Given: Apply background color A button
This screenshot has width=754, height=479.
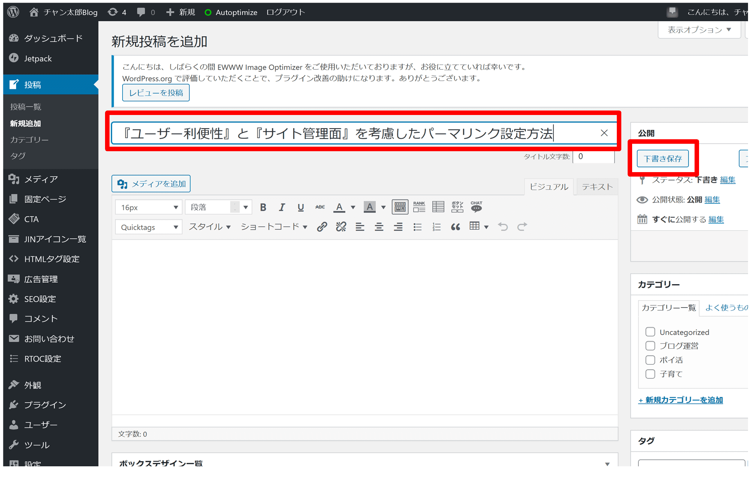Looking at the screenshot, I should click(x=369, y=207).
